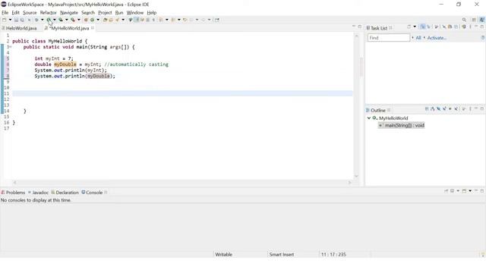Image resolution: width=486 pixels, height=273 pixels.
Task: Open the Debug configurations dropdown arrow
Action: [43, 20]
